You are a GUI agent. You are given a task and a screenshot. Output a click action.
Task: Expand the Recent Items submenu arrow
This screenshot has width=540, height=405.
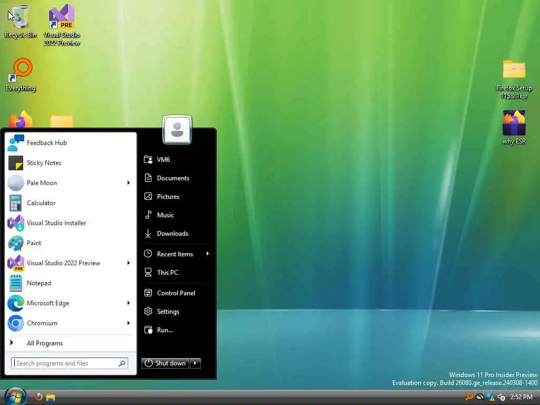click(207, 254)
